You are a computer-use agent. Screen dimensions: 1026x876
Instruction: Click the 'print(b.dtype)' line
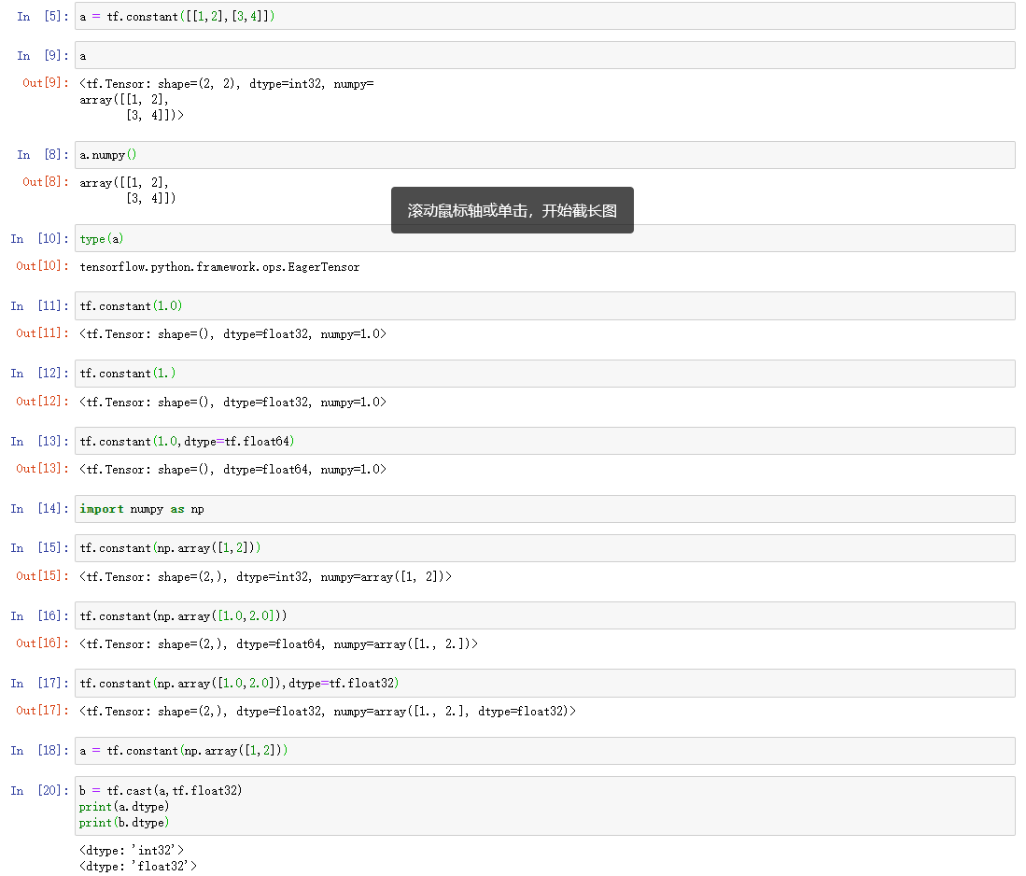124,823
